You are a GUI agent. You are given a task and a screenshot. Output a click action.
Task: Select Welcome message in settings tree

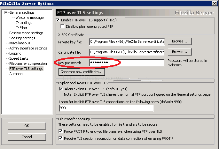click(x=29, y=18)
